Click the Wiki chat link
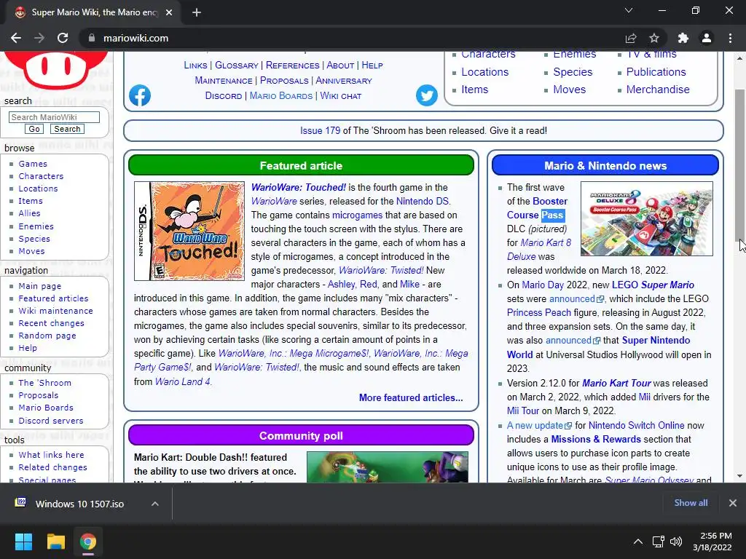Screen dimensions: 746x559 click(x=341, y=95)
